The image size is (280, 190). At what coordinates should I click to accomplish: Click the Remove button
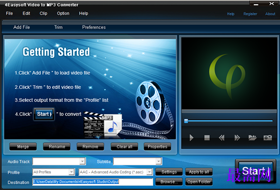pos(90,147)
